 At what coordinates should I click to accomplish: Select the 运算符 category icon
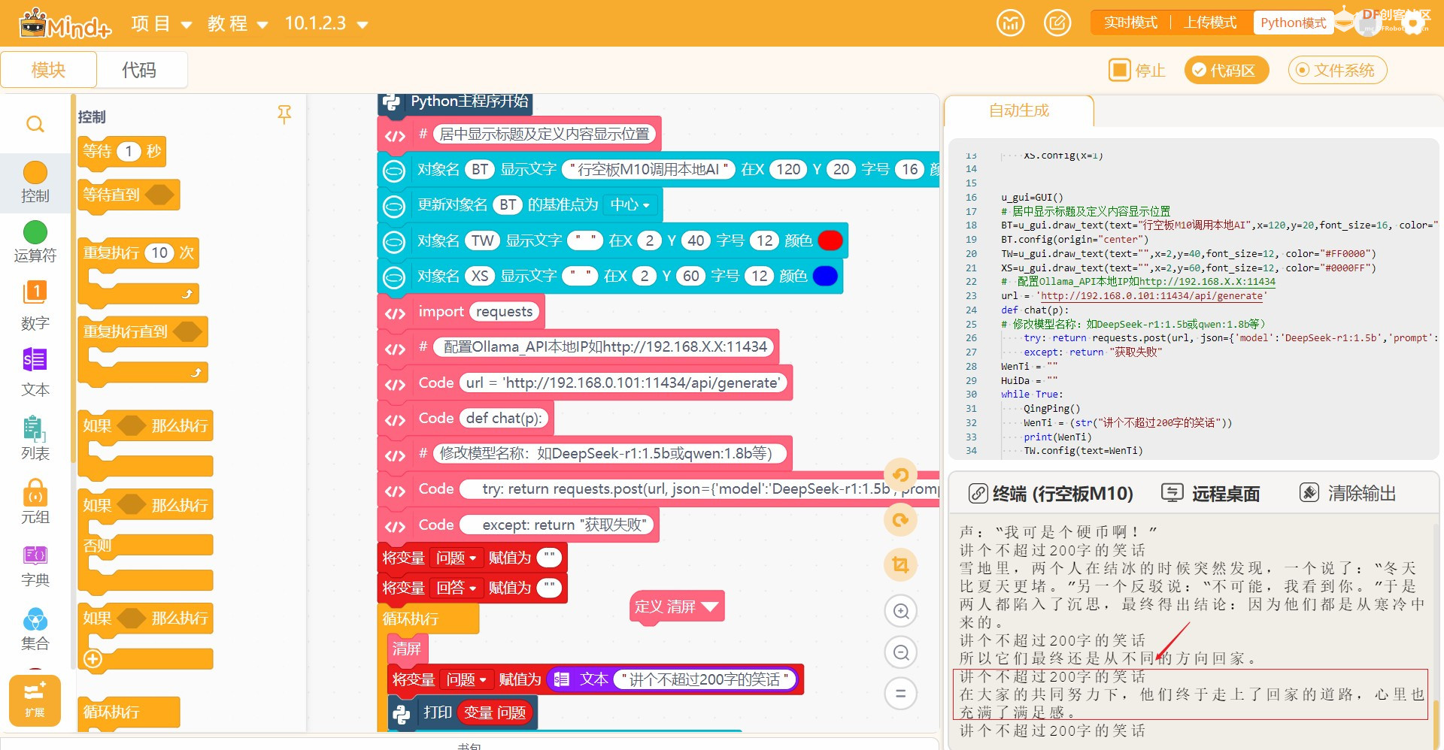(x=35, y=234)
